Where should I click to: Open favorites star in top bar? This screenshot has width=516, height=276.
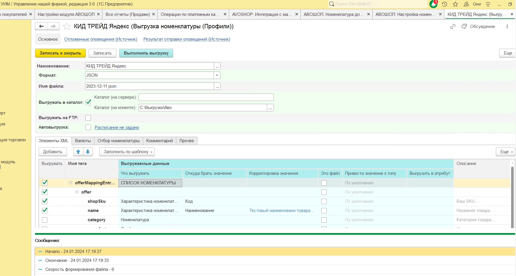(455, 4)
